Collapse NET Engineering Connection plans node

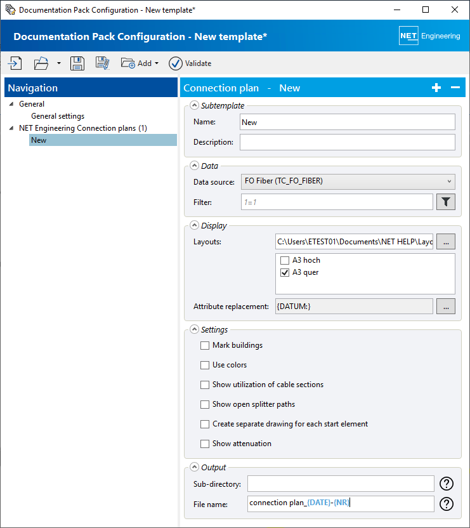click(11, 128)
